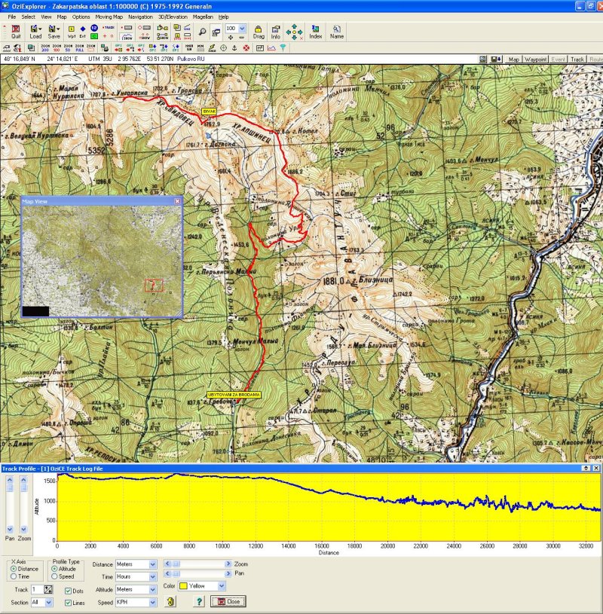603x614 pixels.
Task: Click the Load toolbar icon
Action: click(x=35, y=31)
